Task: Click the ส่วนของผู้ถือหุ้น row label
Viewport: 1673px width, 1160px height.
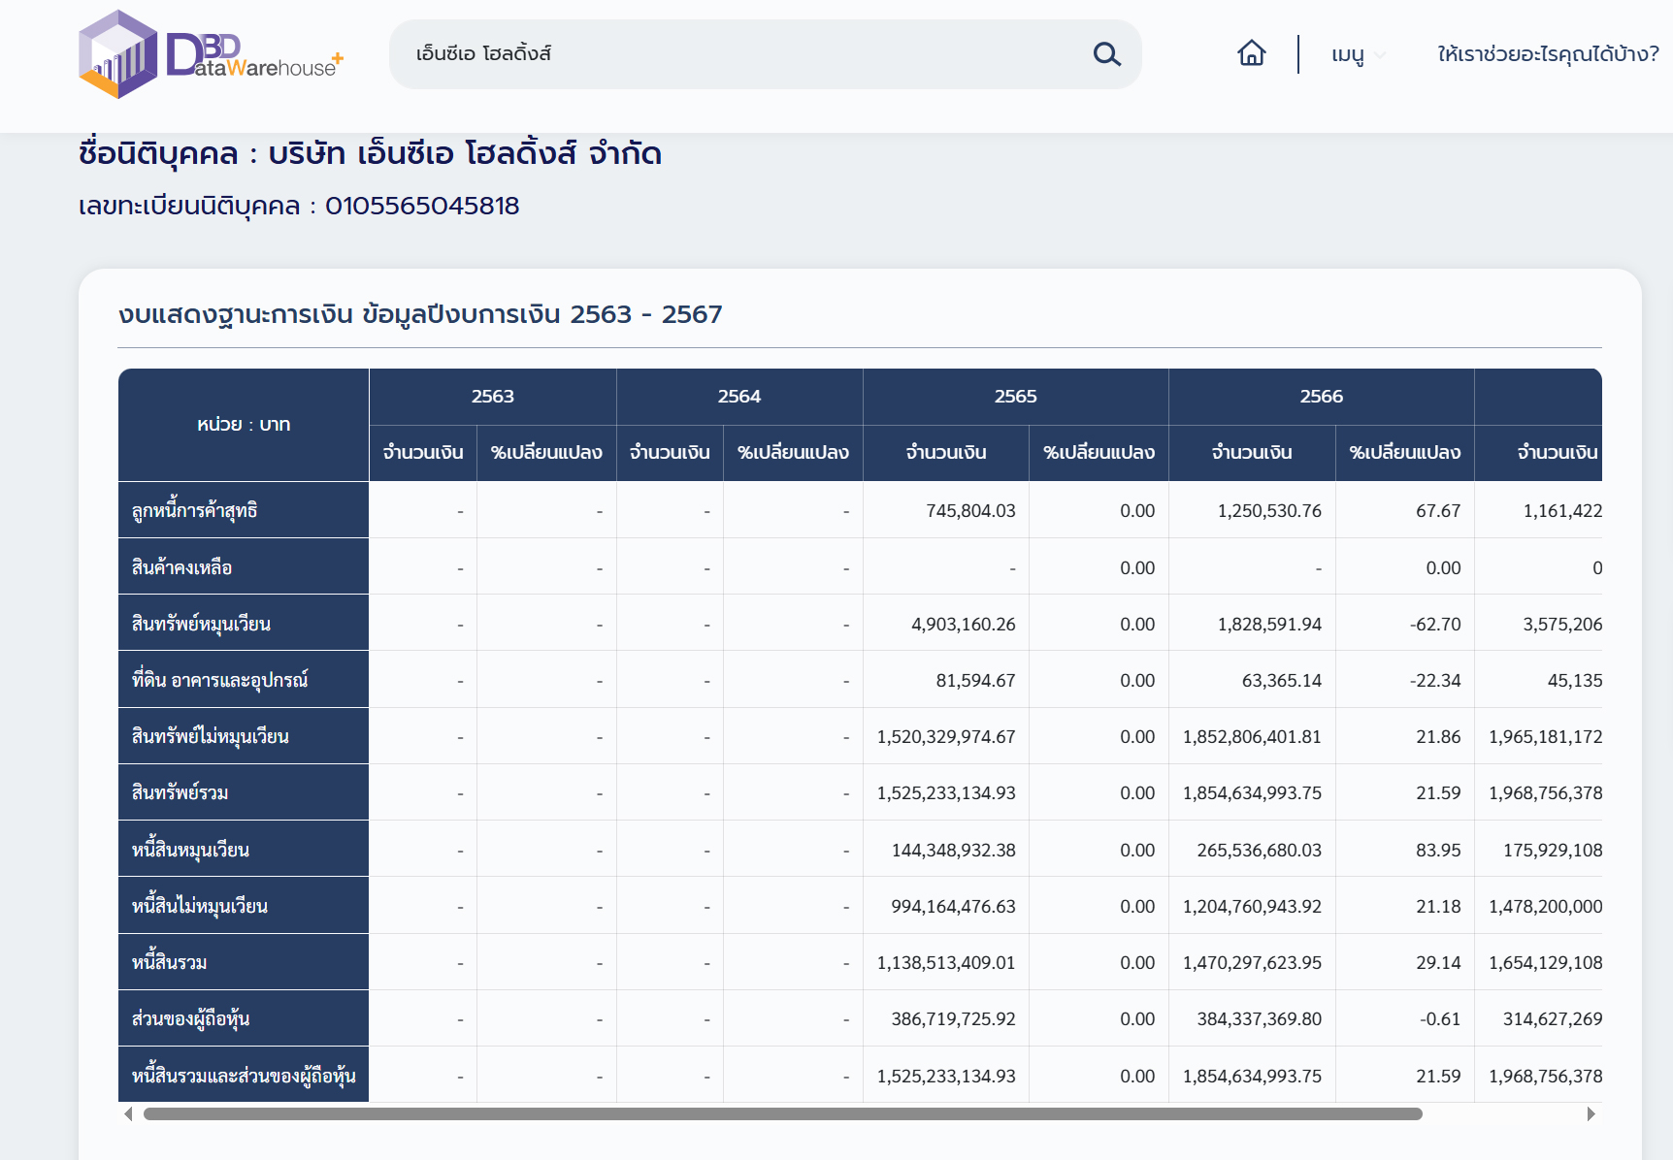Action: click(x=191, y=1019)
